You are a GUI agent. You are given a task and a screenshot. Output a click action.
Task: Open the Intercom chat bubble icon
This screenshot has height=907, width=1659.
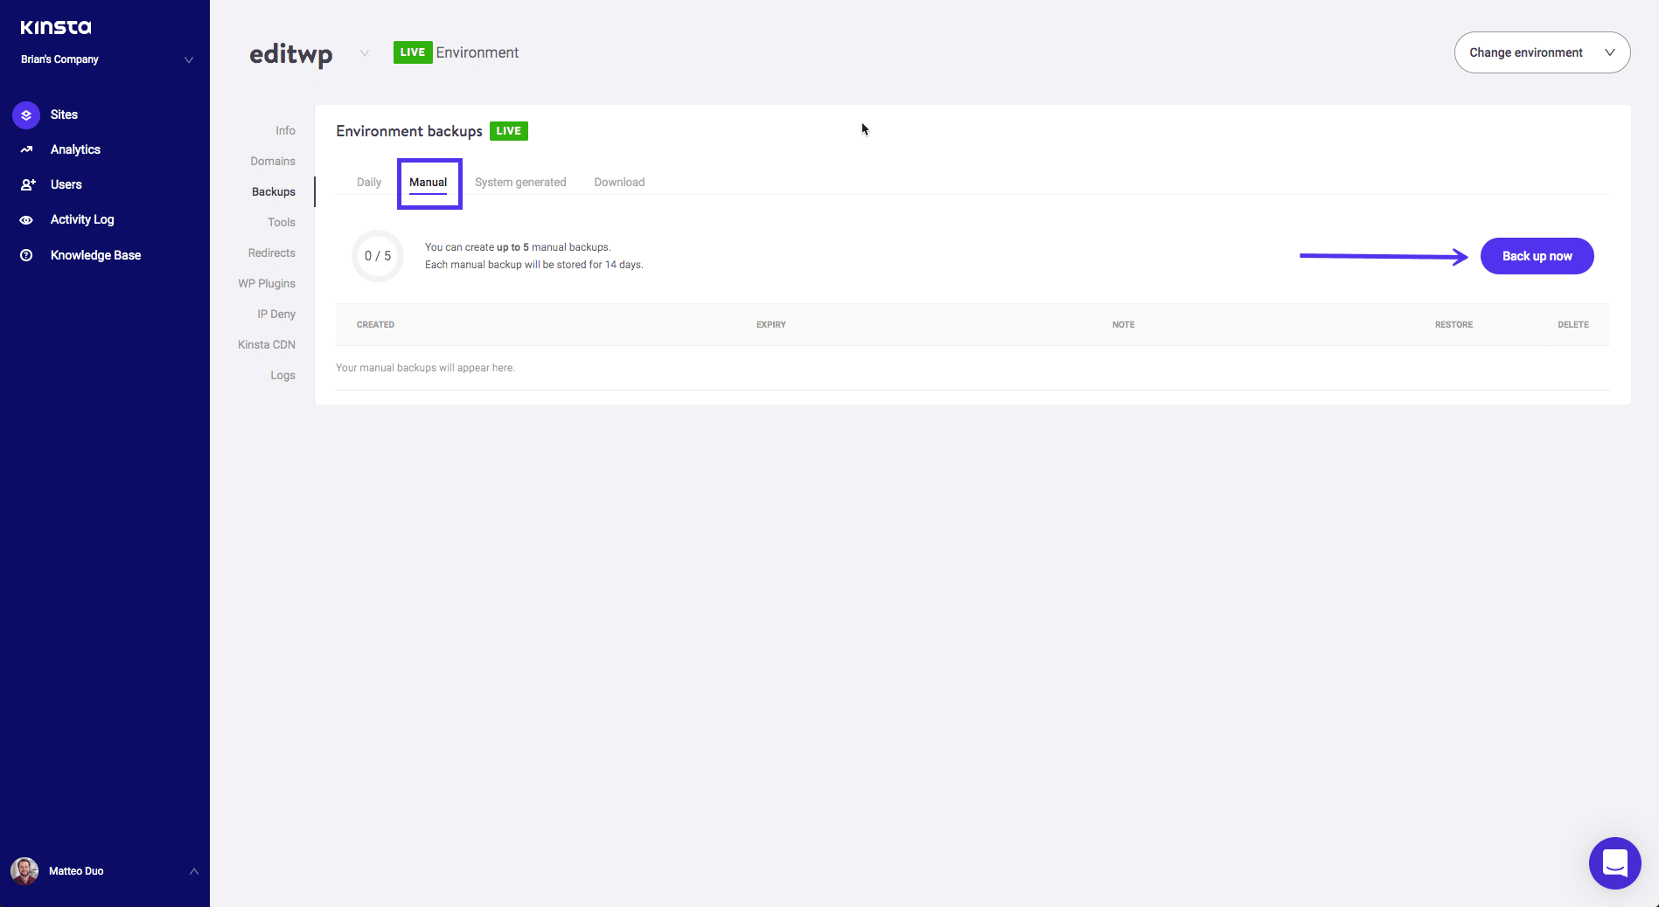coord(1614,862)
